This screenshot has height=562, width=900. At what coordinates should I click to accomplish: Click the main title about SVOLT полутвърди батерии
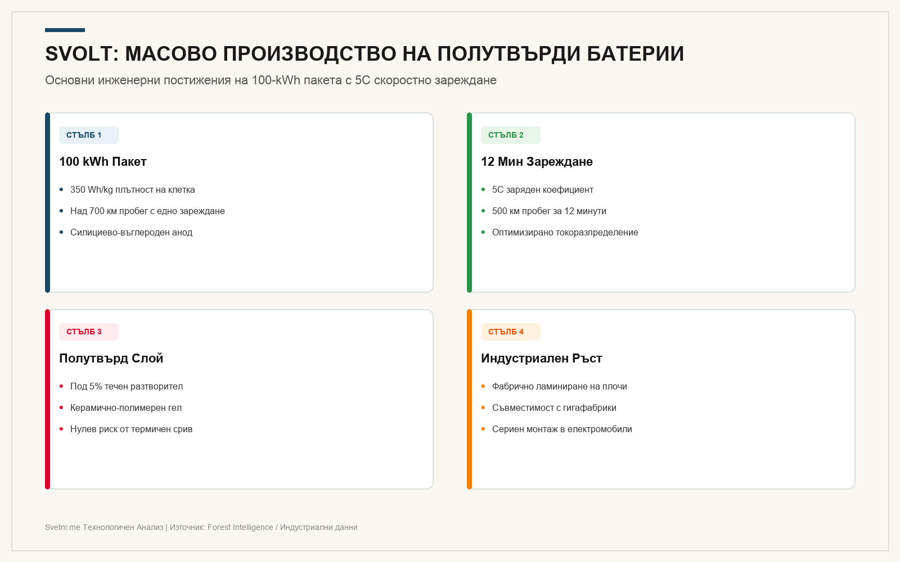coord(364,54)
